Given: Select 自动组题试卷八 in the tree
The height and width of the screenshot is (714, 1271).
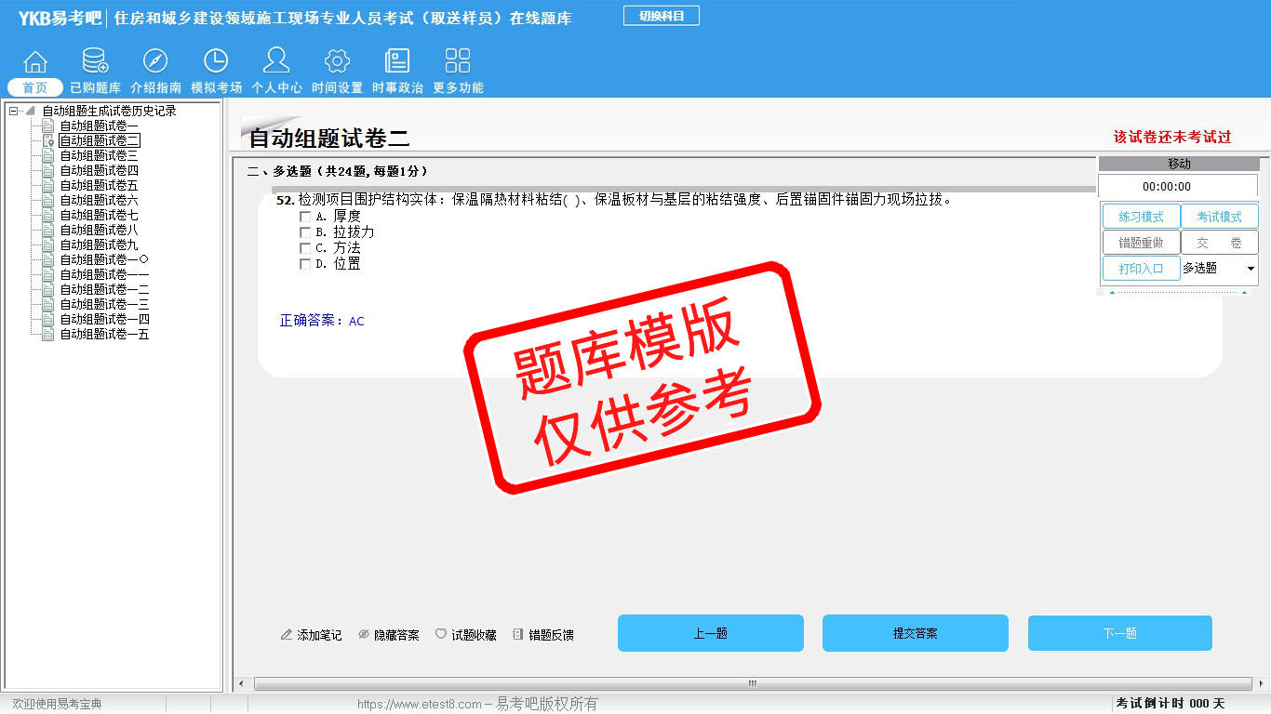Looking at the screenshot, I should 100,230.
